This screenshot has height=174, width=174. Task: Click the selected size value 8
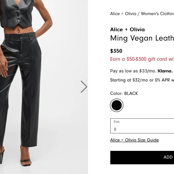click(115, 129)
